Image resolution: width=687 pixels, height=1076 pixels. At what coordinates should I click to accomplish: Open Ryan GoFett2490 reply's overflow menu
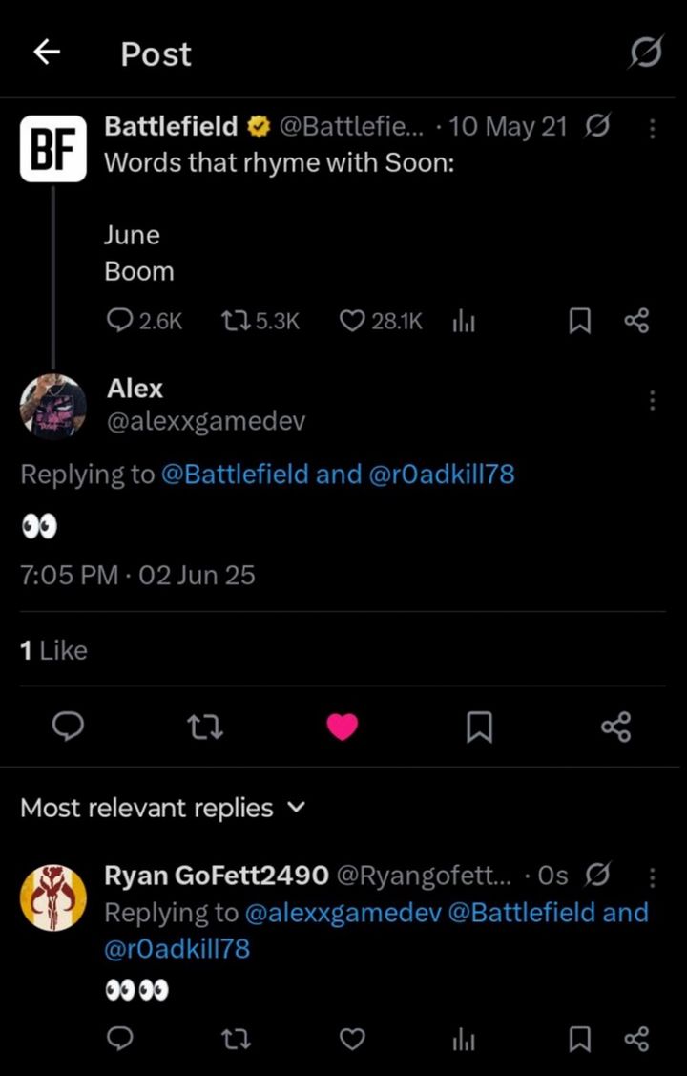[652, 876]
